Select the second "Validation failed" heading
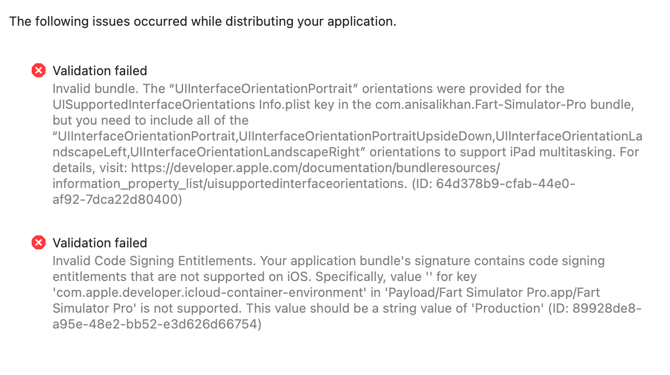 [x=99, y=243]
